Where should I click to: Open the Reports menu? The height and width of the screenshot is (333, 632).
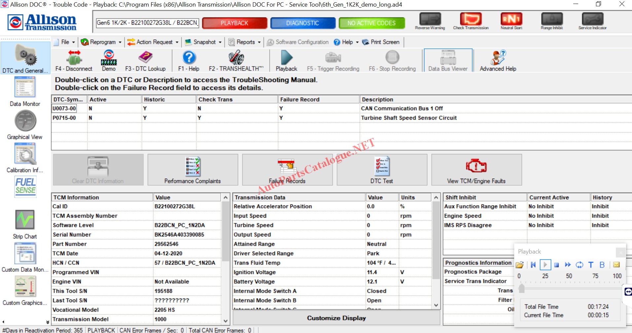[245, 42]
